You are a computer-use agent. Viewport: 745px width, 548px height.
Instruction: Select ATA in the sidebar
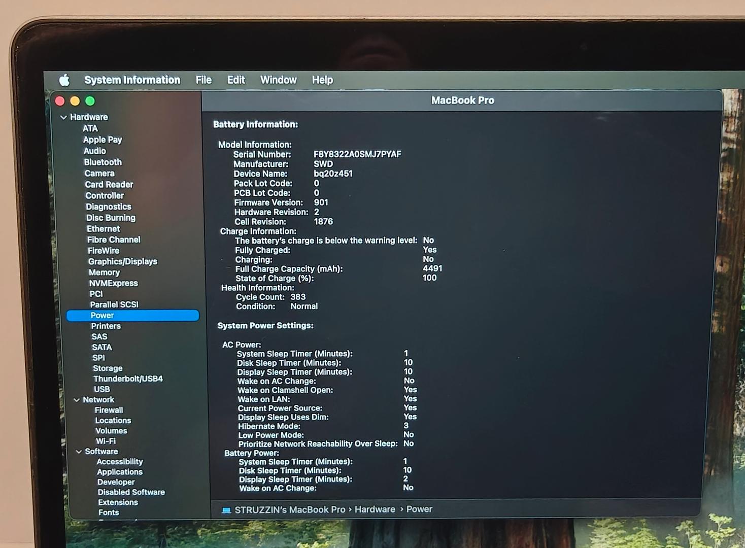pos(90,128)
